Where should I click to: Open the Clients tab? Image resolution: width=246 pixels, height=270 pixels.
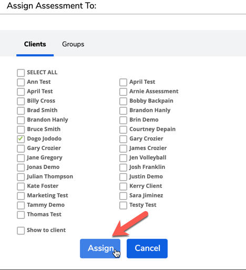pos(35,44)
